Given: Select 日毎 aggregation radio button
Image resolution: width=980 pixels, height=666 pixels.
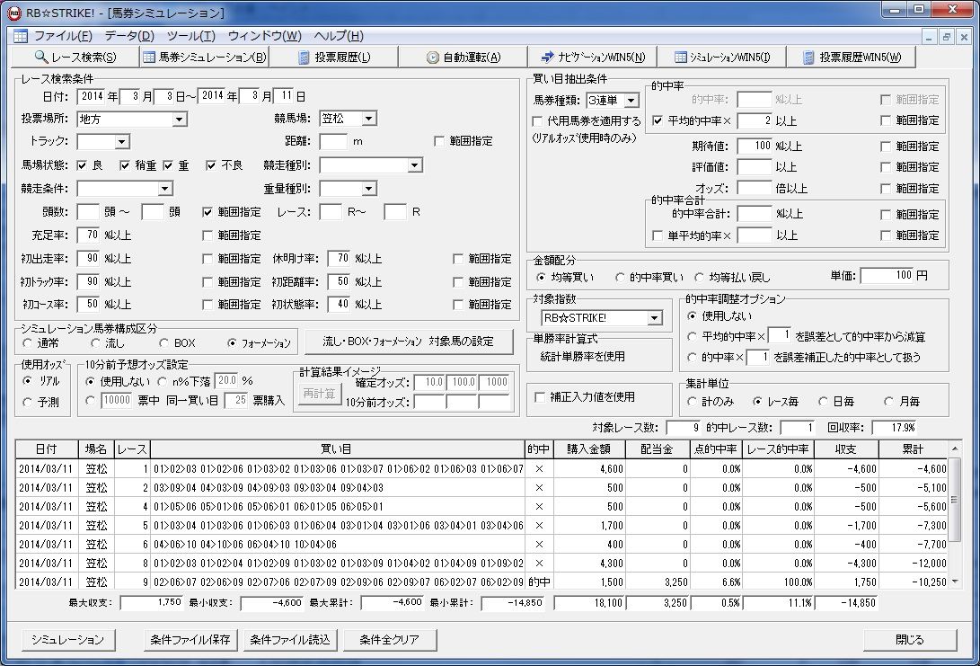Looking at the screenshot, I should [x=823, y=402].
